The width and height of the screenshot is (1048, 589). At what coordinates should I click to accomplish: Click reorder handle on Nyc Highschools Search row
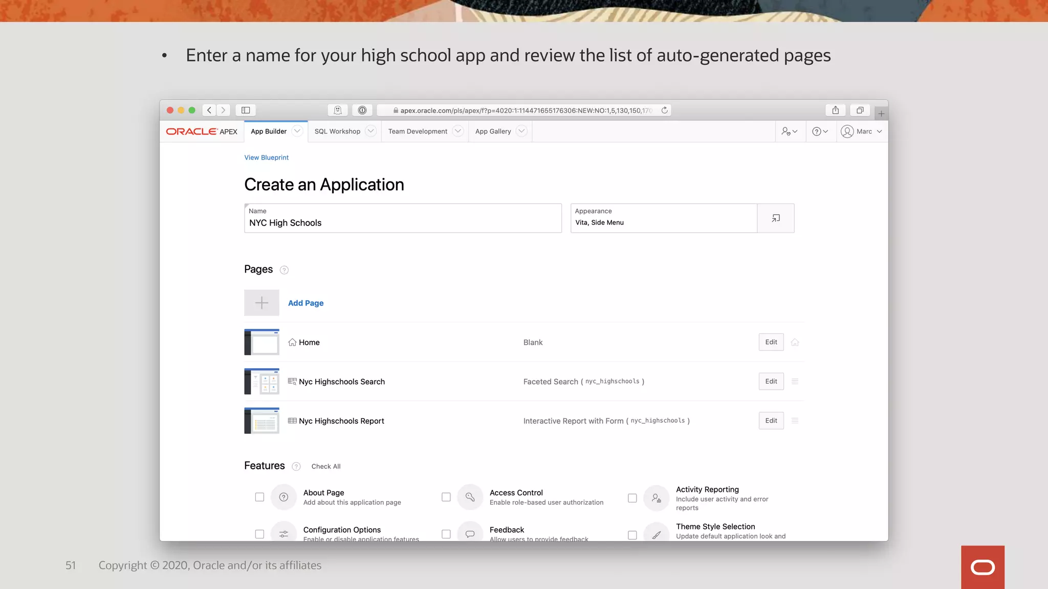click(795, 381)
